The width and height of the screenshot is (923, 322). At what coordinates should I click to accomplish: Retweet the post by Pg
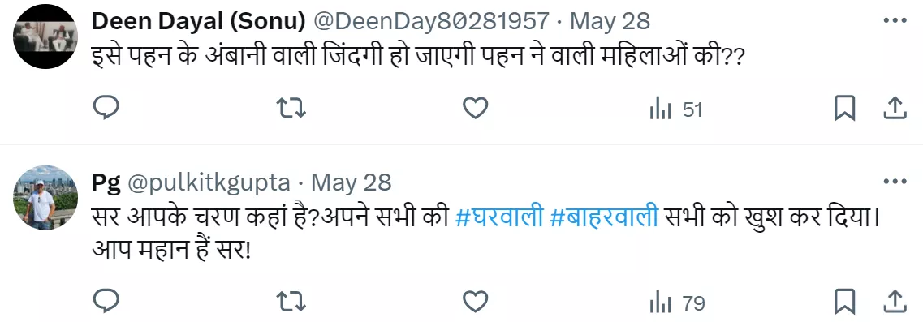pyautogui.click(x=291, y=303)
